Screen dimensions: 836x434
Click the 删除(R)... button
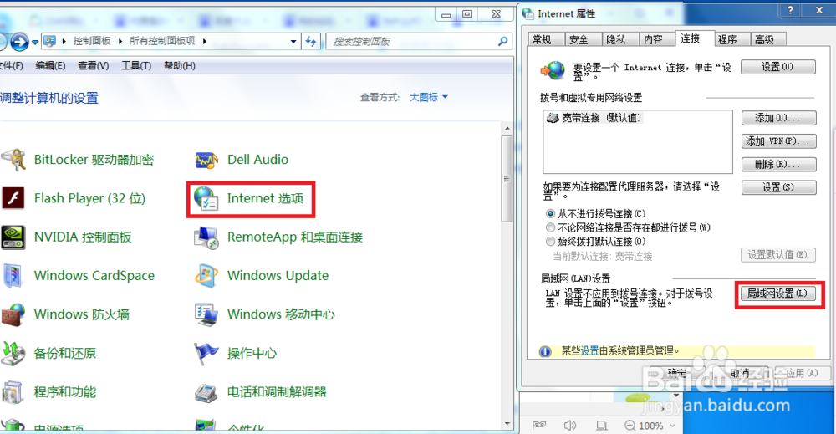click(x=778, y=164)
